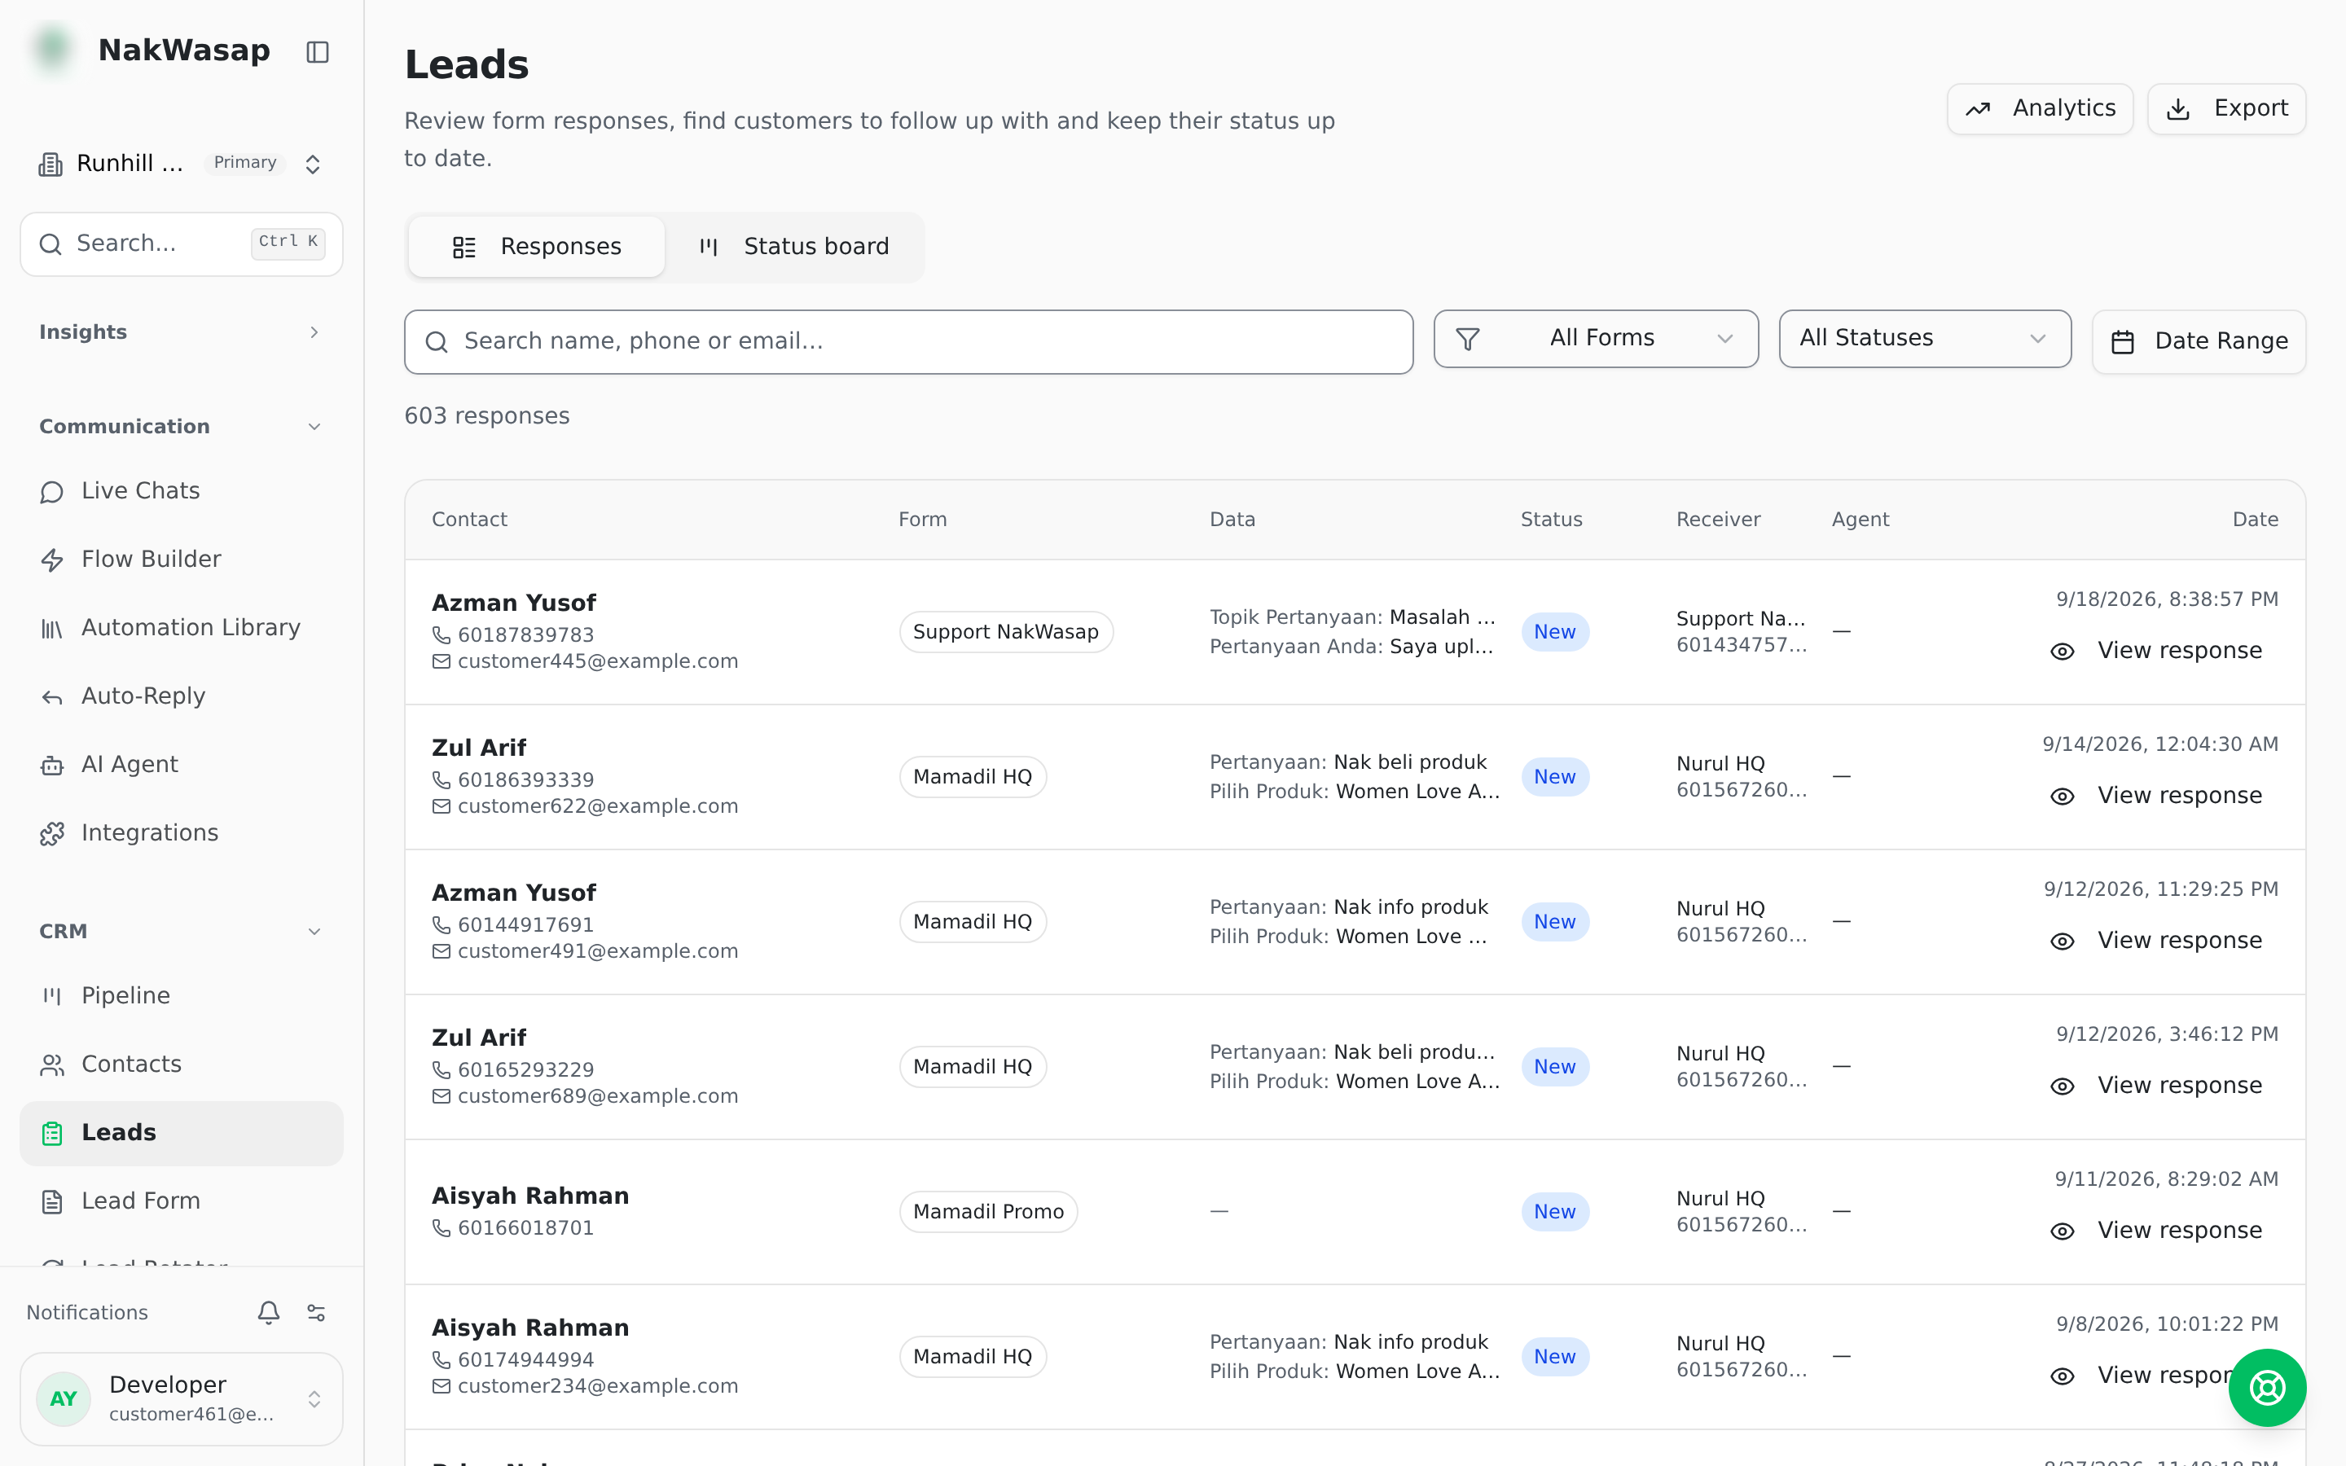Viewport: 2346px width, 1466px height.
Task: View Azman Yusof's 9/18/2026 response
Action: tap(2156, 652)
